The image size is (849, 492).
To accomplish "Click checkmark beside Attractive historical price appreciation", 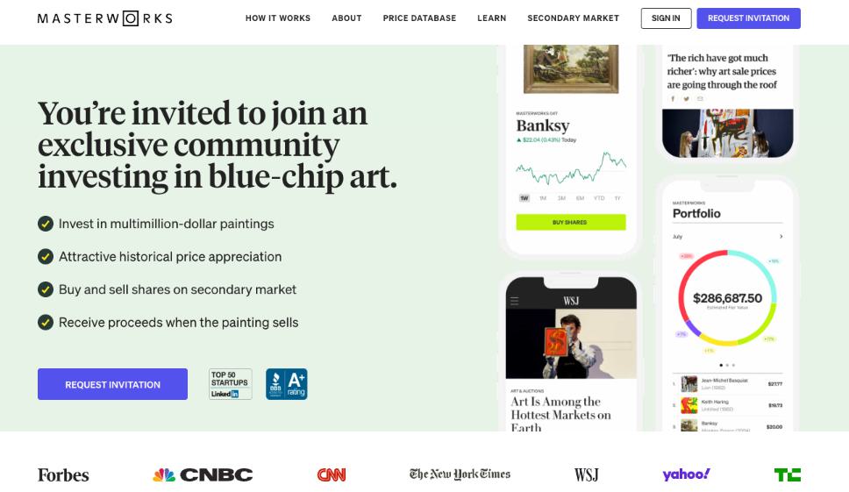I will [x=46, y=256].
